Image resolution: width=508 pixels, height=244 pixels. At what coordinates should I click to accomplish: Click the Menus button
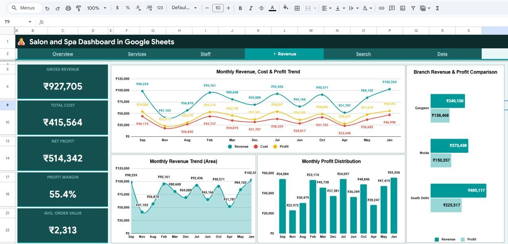pos(23,8)
